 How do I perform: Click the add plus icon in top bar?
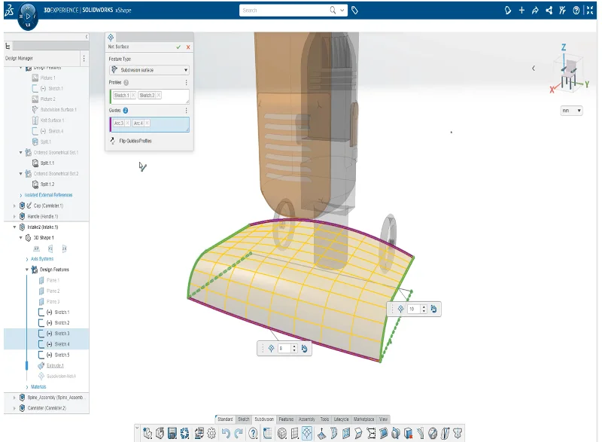521,11
